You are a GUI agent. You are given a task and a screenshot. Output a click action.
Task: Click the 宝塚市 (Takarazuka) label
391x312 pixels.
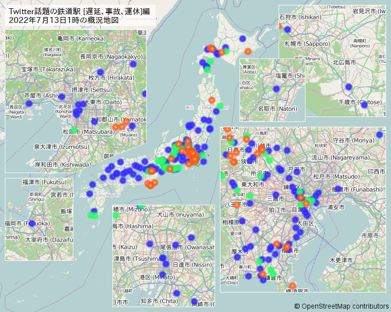pos(48,69)
